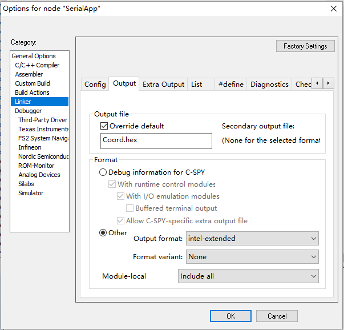This screenshot has width=344, height=330.
Task: Cancel the options dialog
Action: tap(277, 316)
